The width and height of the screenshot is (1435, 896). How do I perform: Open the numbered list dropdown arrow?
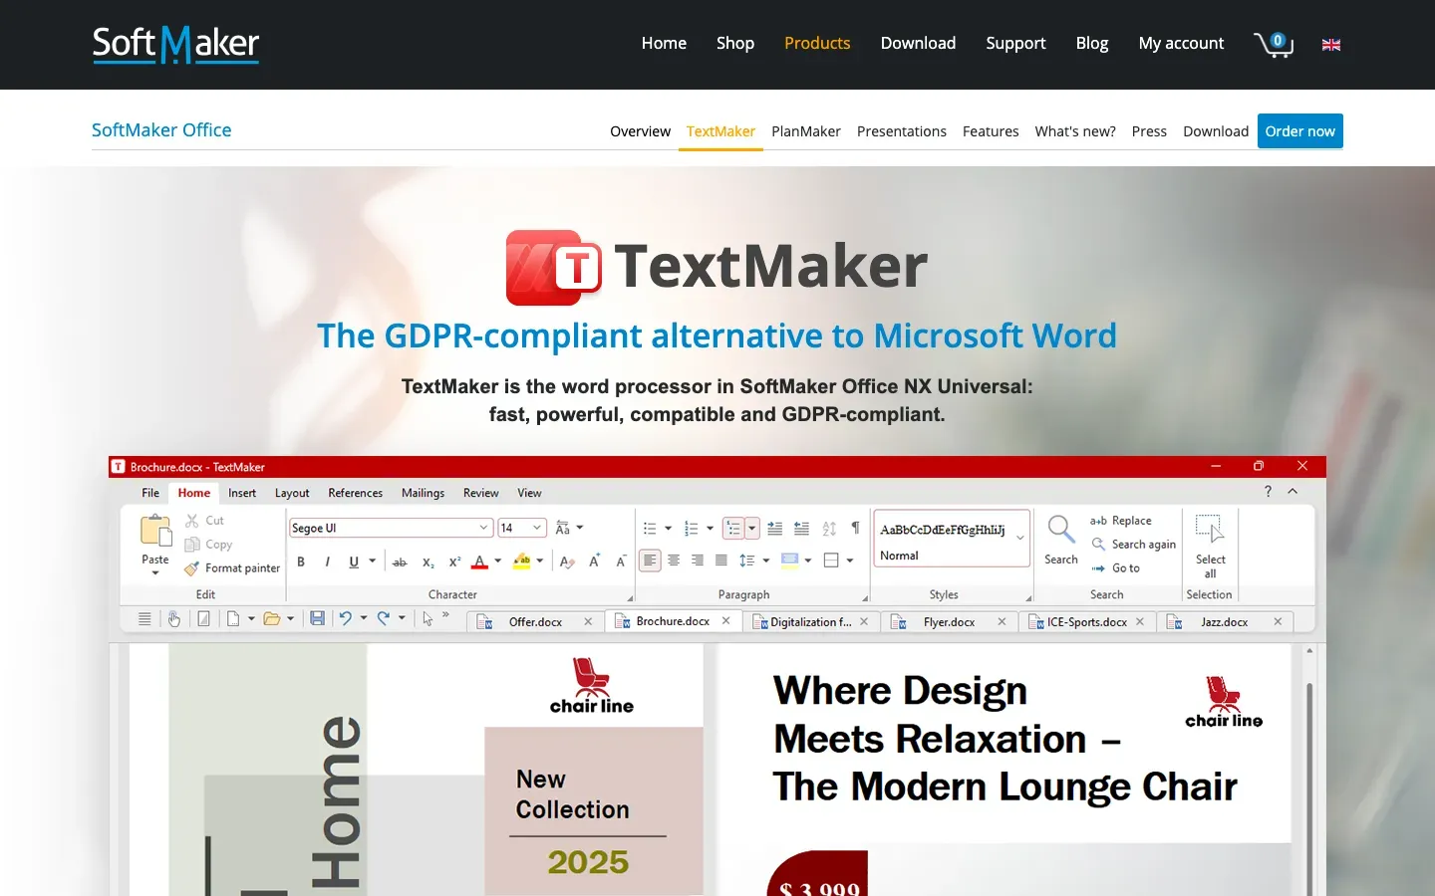pyautogui.click(x=710, y=529)
